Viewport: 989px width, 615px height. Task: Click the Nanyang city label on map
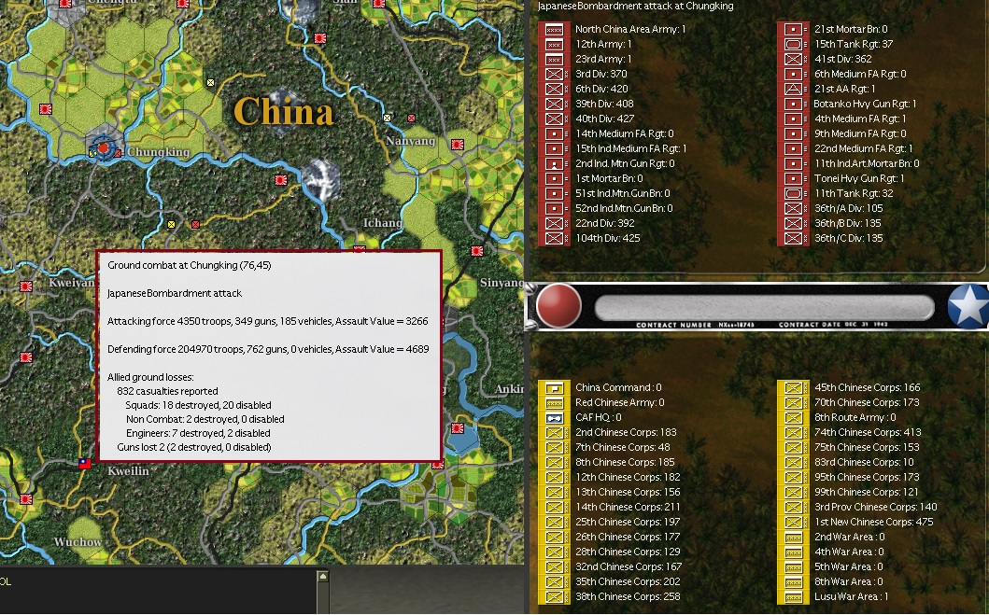pos(411,141)
